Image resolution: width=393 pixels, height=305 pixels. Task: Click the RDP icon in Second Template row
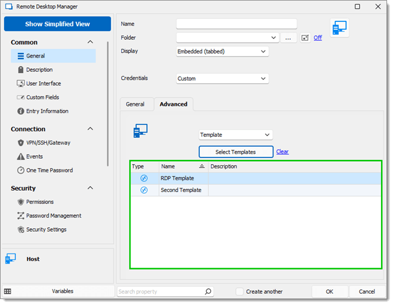click(x=144, y=190)
